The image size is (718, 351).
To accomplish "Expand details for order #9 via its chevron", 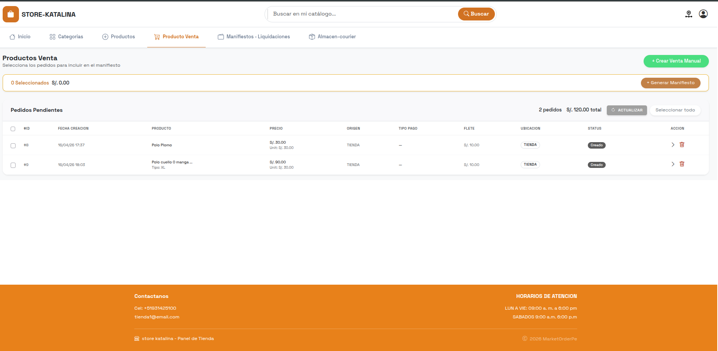I will (x=673, y=164).
